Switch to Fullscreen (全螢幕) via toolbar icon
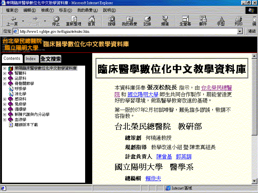 tap(185, 21)
